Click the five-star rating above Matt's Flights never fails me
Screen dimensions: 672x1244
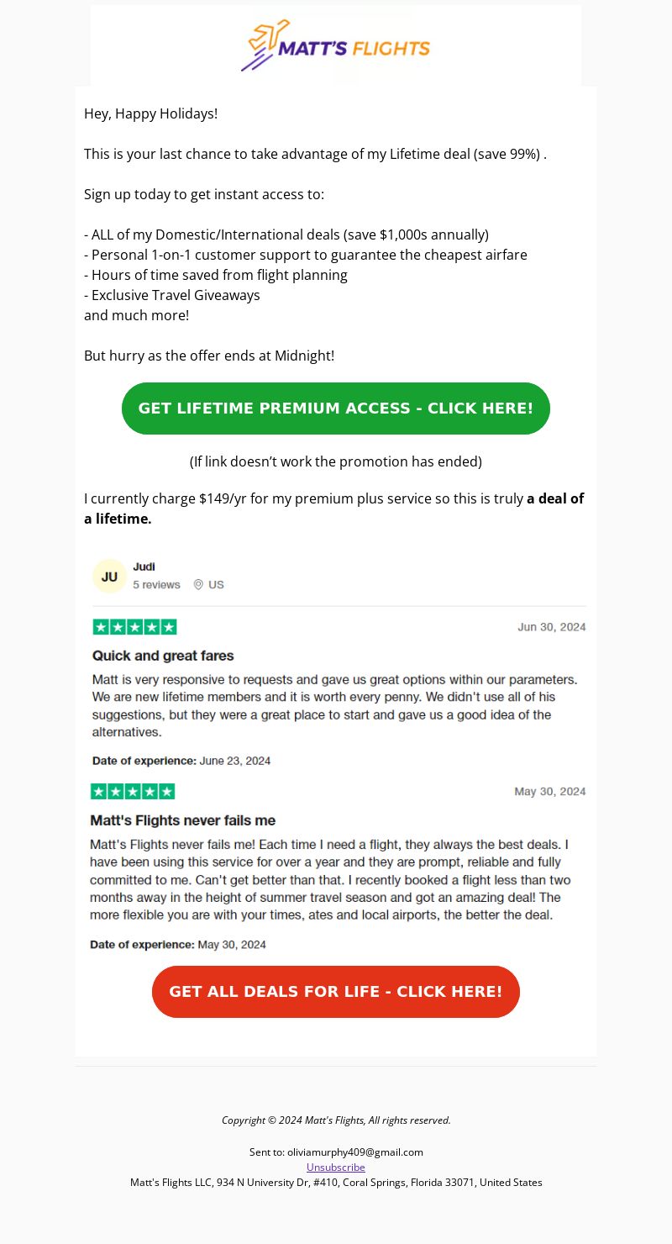[x=133, y=792]
